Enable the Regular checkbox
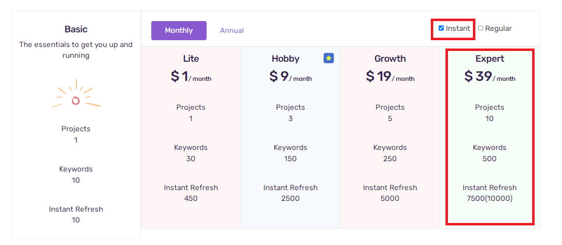The width and height of the screenshot is (562, 245). [x=481, y=28]
